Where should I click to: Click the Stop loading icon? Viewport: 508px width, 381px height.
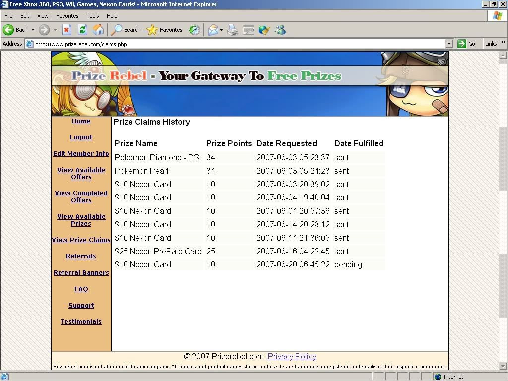click(66, 30)
